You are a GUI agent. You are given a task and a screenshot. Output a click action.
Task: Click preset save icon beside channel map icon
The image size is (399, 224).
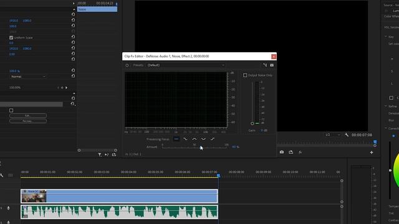coord(272,65)
